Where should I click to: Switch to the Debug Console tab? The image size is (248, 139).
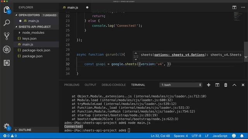[114, 85]
